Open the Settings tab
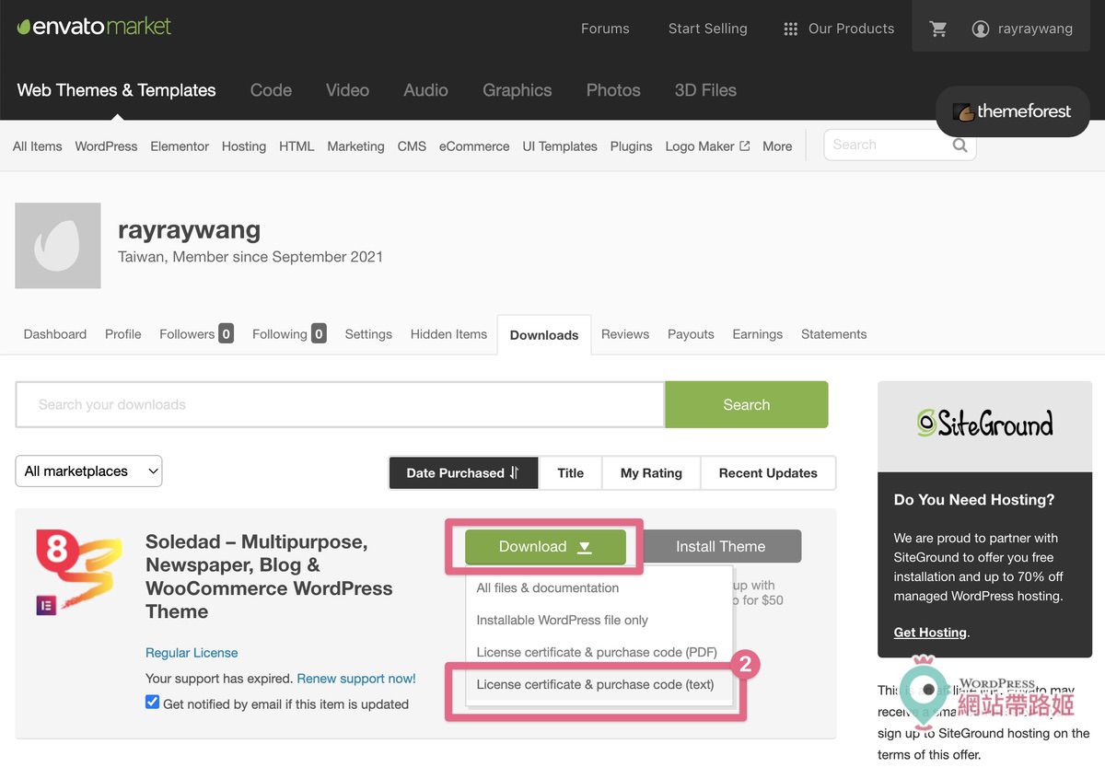Image resolution: width=1105 pixels, height=779 pixels. pyautogui.click(x=368, y=334)
